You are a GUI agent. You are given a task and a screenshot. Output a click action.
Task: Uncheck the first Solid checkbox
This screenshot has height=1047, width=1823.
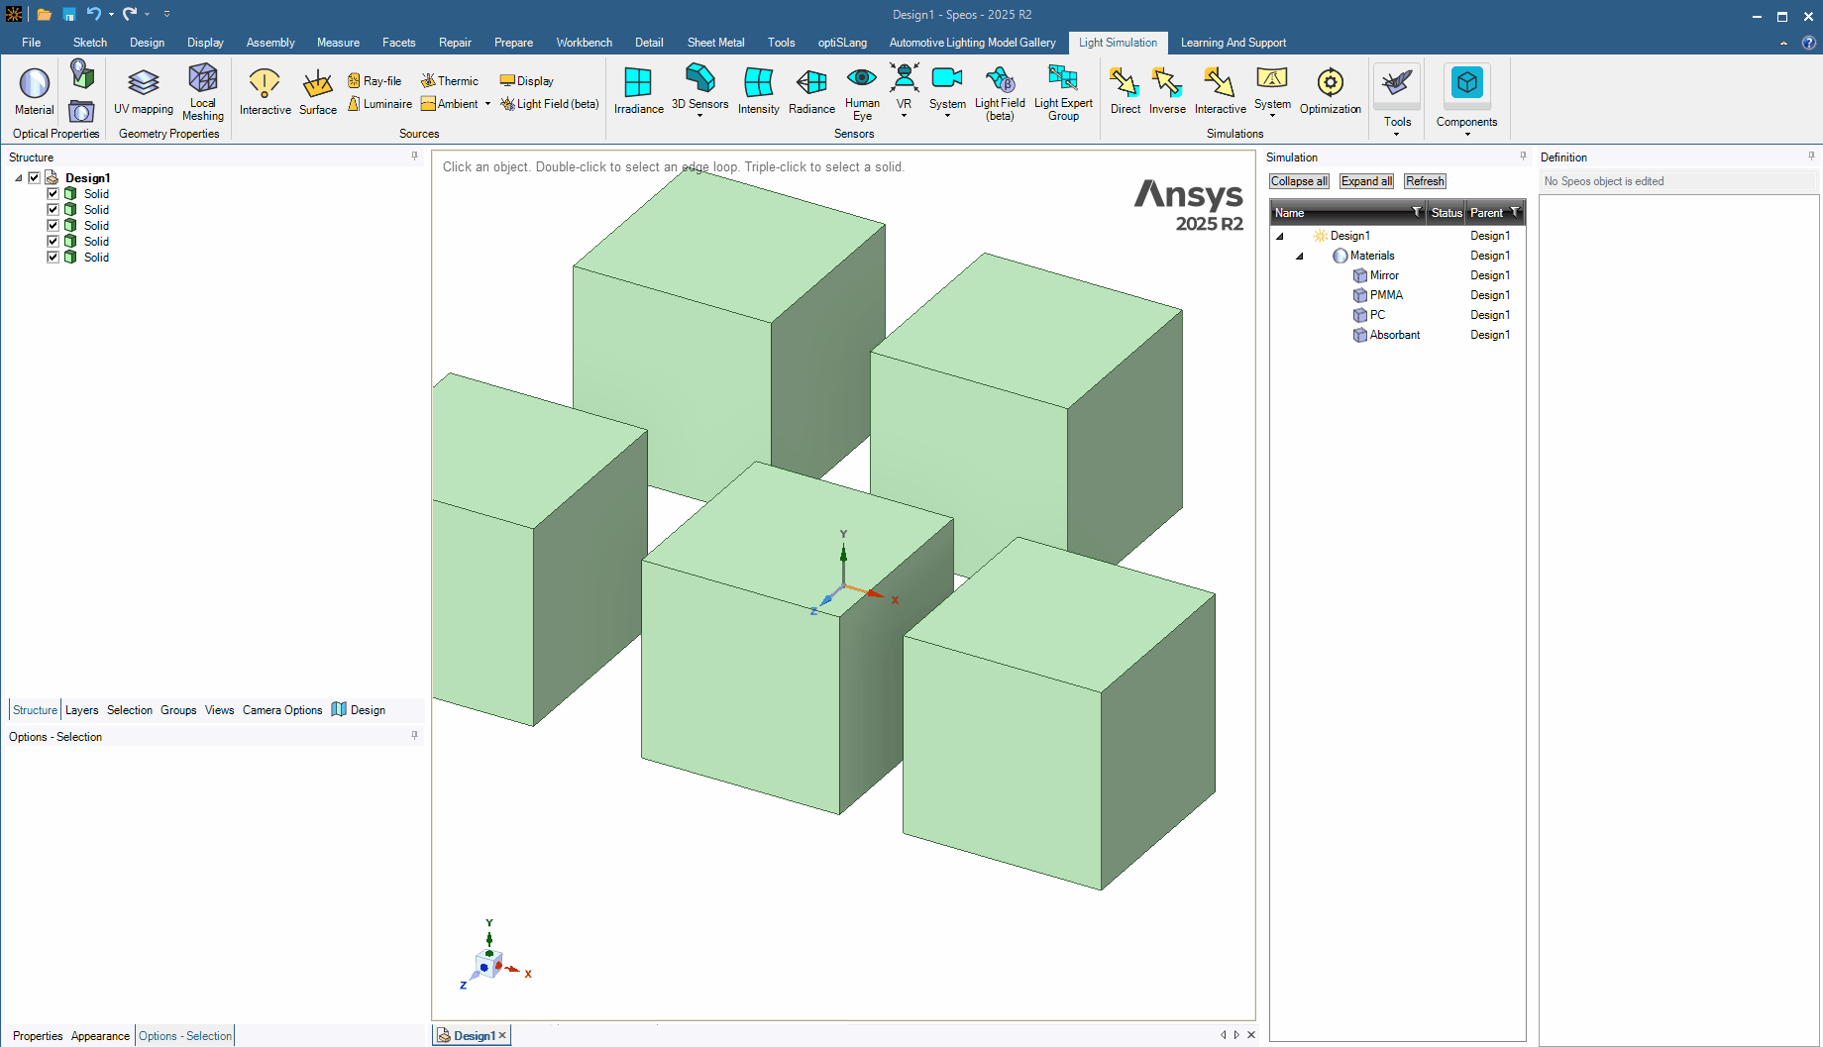[x=53, y=194]
